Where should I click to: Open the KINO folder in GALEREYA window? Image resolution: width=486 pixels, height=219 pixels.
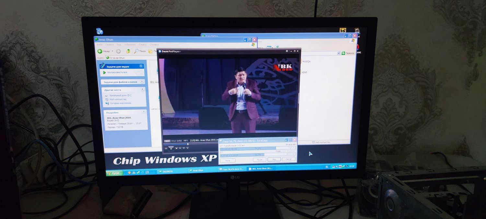(304, 72)
